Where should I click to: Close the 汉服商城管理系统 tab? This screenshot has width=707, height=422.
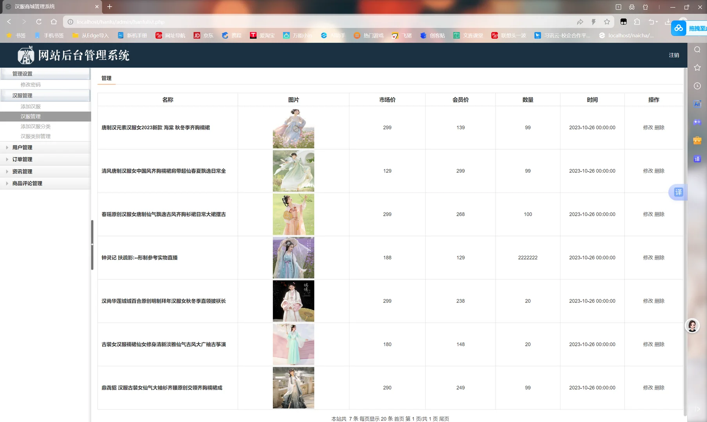(x=97, y=7)
